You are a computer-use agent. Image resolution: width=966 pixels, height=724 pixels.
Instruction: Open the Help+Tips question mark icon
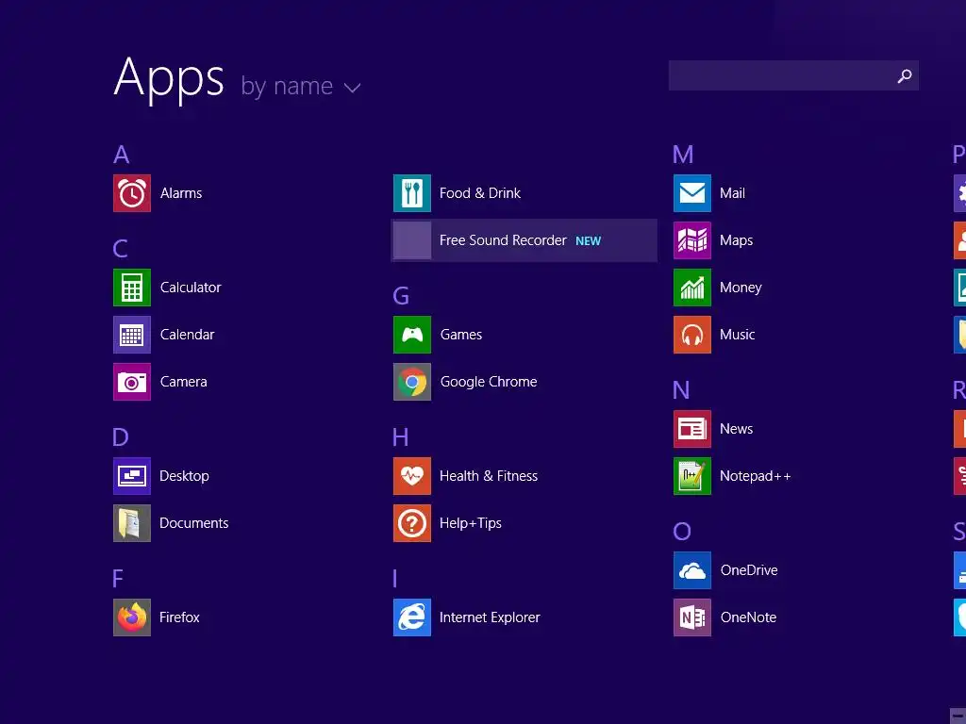click(x=412, y=523)
